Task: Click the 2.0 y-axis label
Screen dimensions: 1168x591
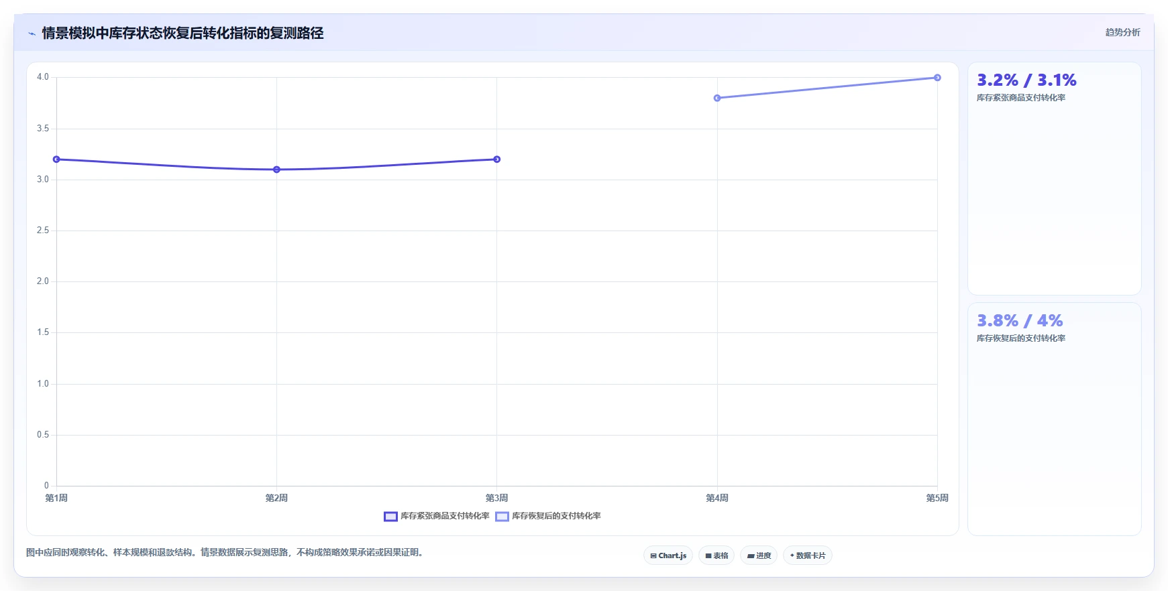Action: pyautogui.click(x=43, y=281)
